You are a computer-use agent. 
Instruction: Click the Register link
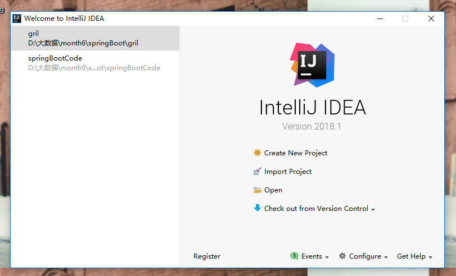207,256
